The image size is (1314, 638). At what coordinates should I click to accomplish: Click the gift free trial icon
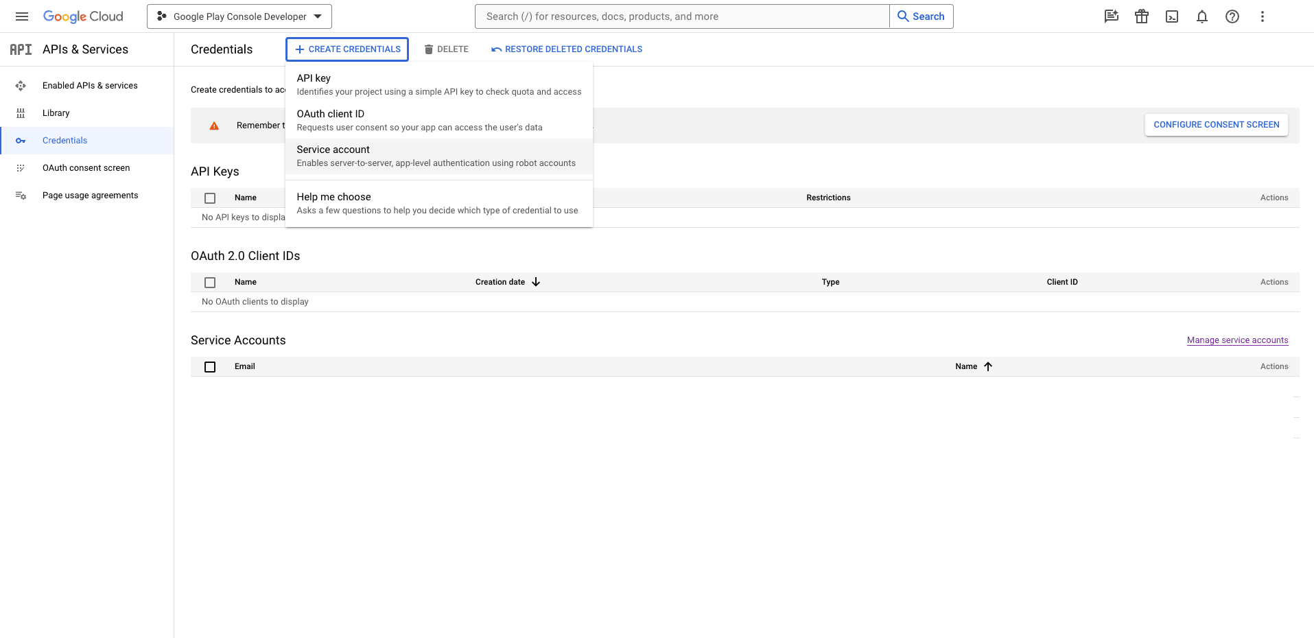pyautogui.click(x=1141, y=16)
